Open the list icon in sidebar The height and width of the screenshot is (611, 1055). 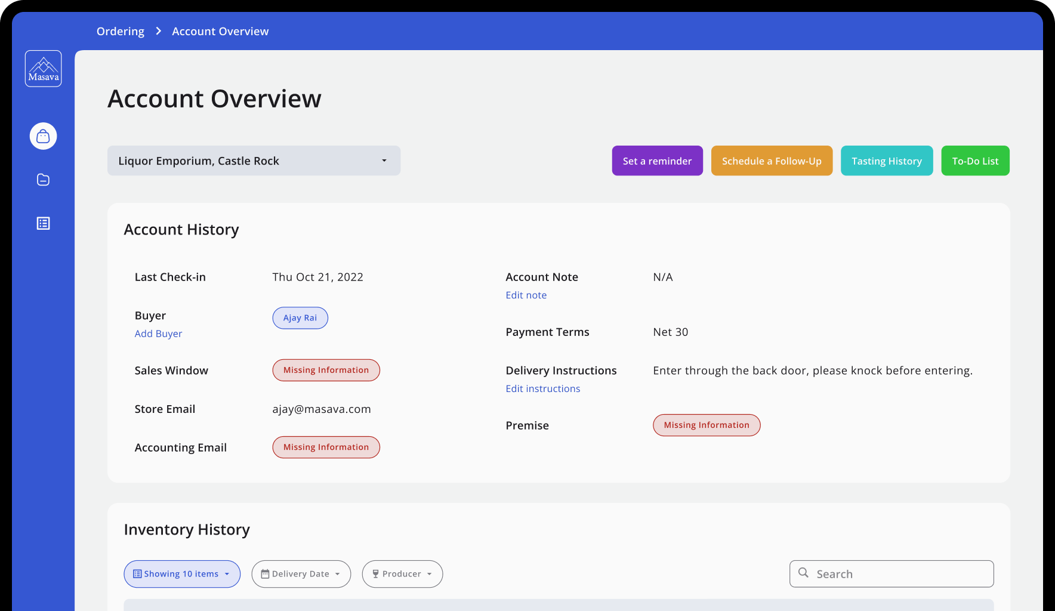point(43,223)
